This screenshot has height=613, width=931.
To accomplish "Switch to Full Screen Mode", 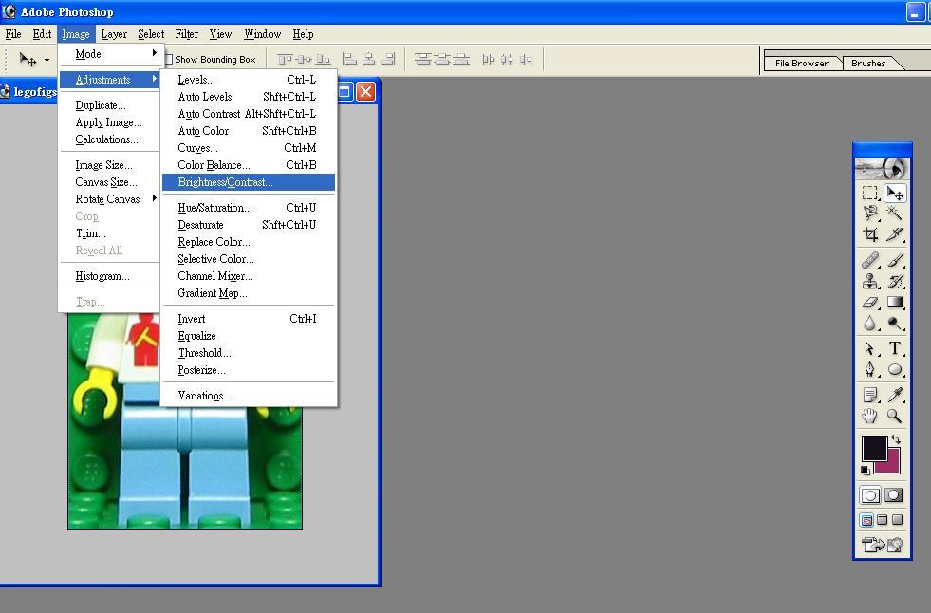I will 897,520.
